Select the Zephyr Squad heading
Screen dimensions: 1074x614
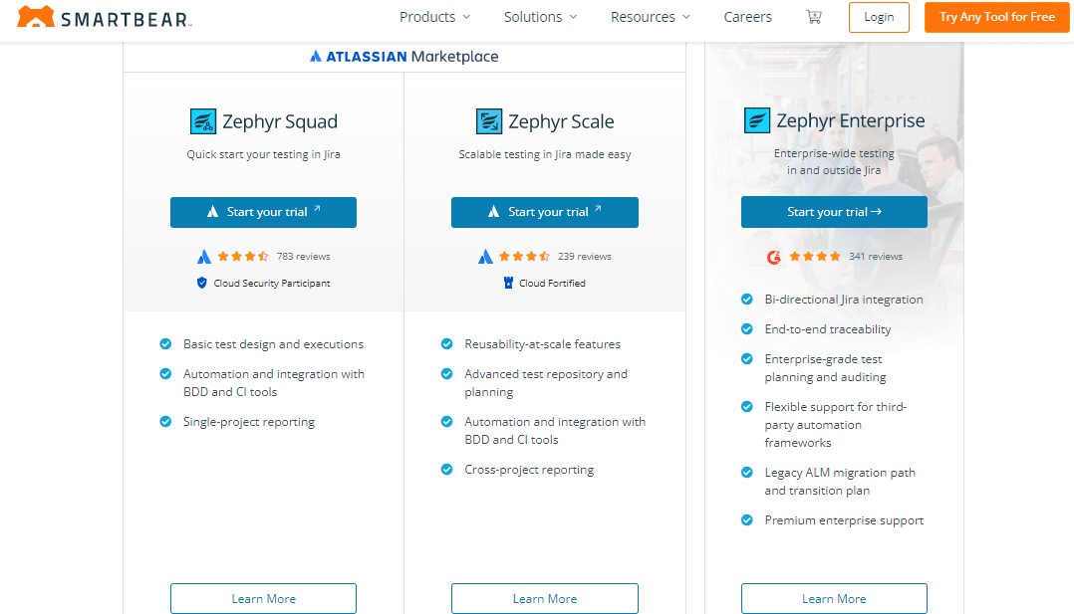pyautogui.click(x=280, y=121)
